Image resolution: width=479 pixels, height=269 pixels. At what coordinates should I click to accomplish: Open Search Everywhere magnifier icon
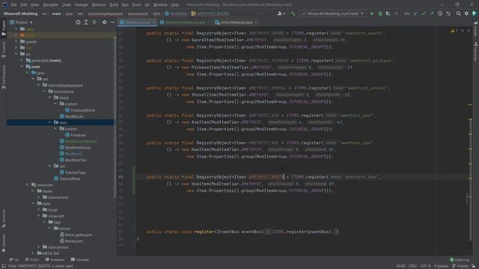pos(458,13)
